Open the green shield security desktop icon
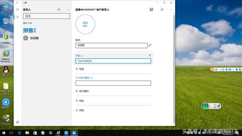This screenshot has height=136, width=242. [6, 39]
